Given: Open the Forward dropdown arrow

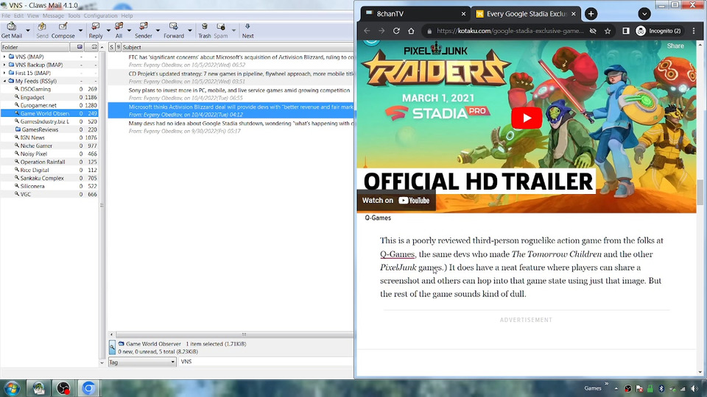Looking at the screenshot, I should click(190, 31).
